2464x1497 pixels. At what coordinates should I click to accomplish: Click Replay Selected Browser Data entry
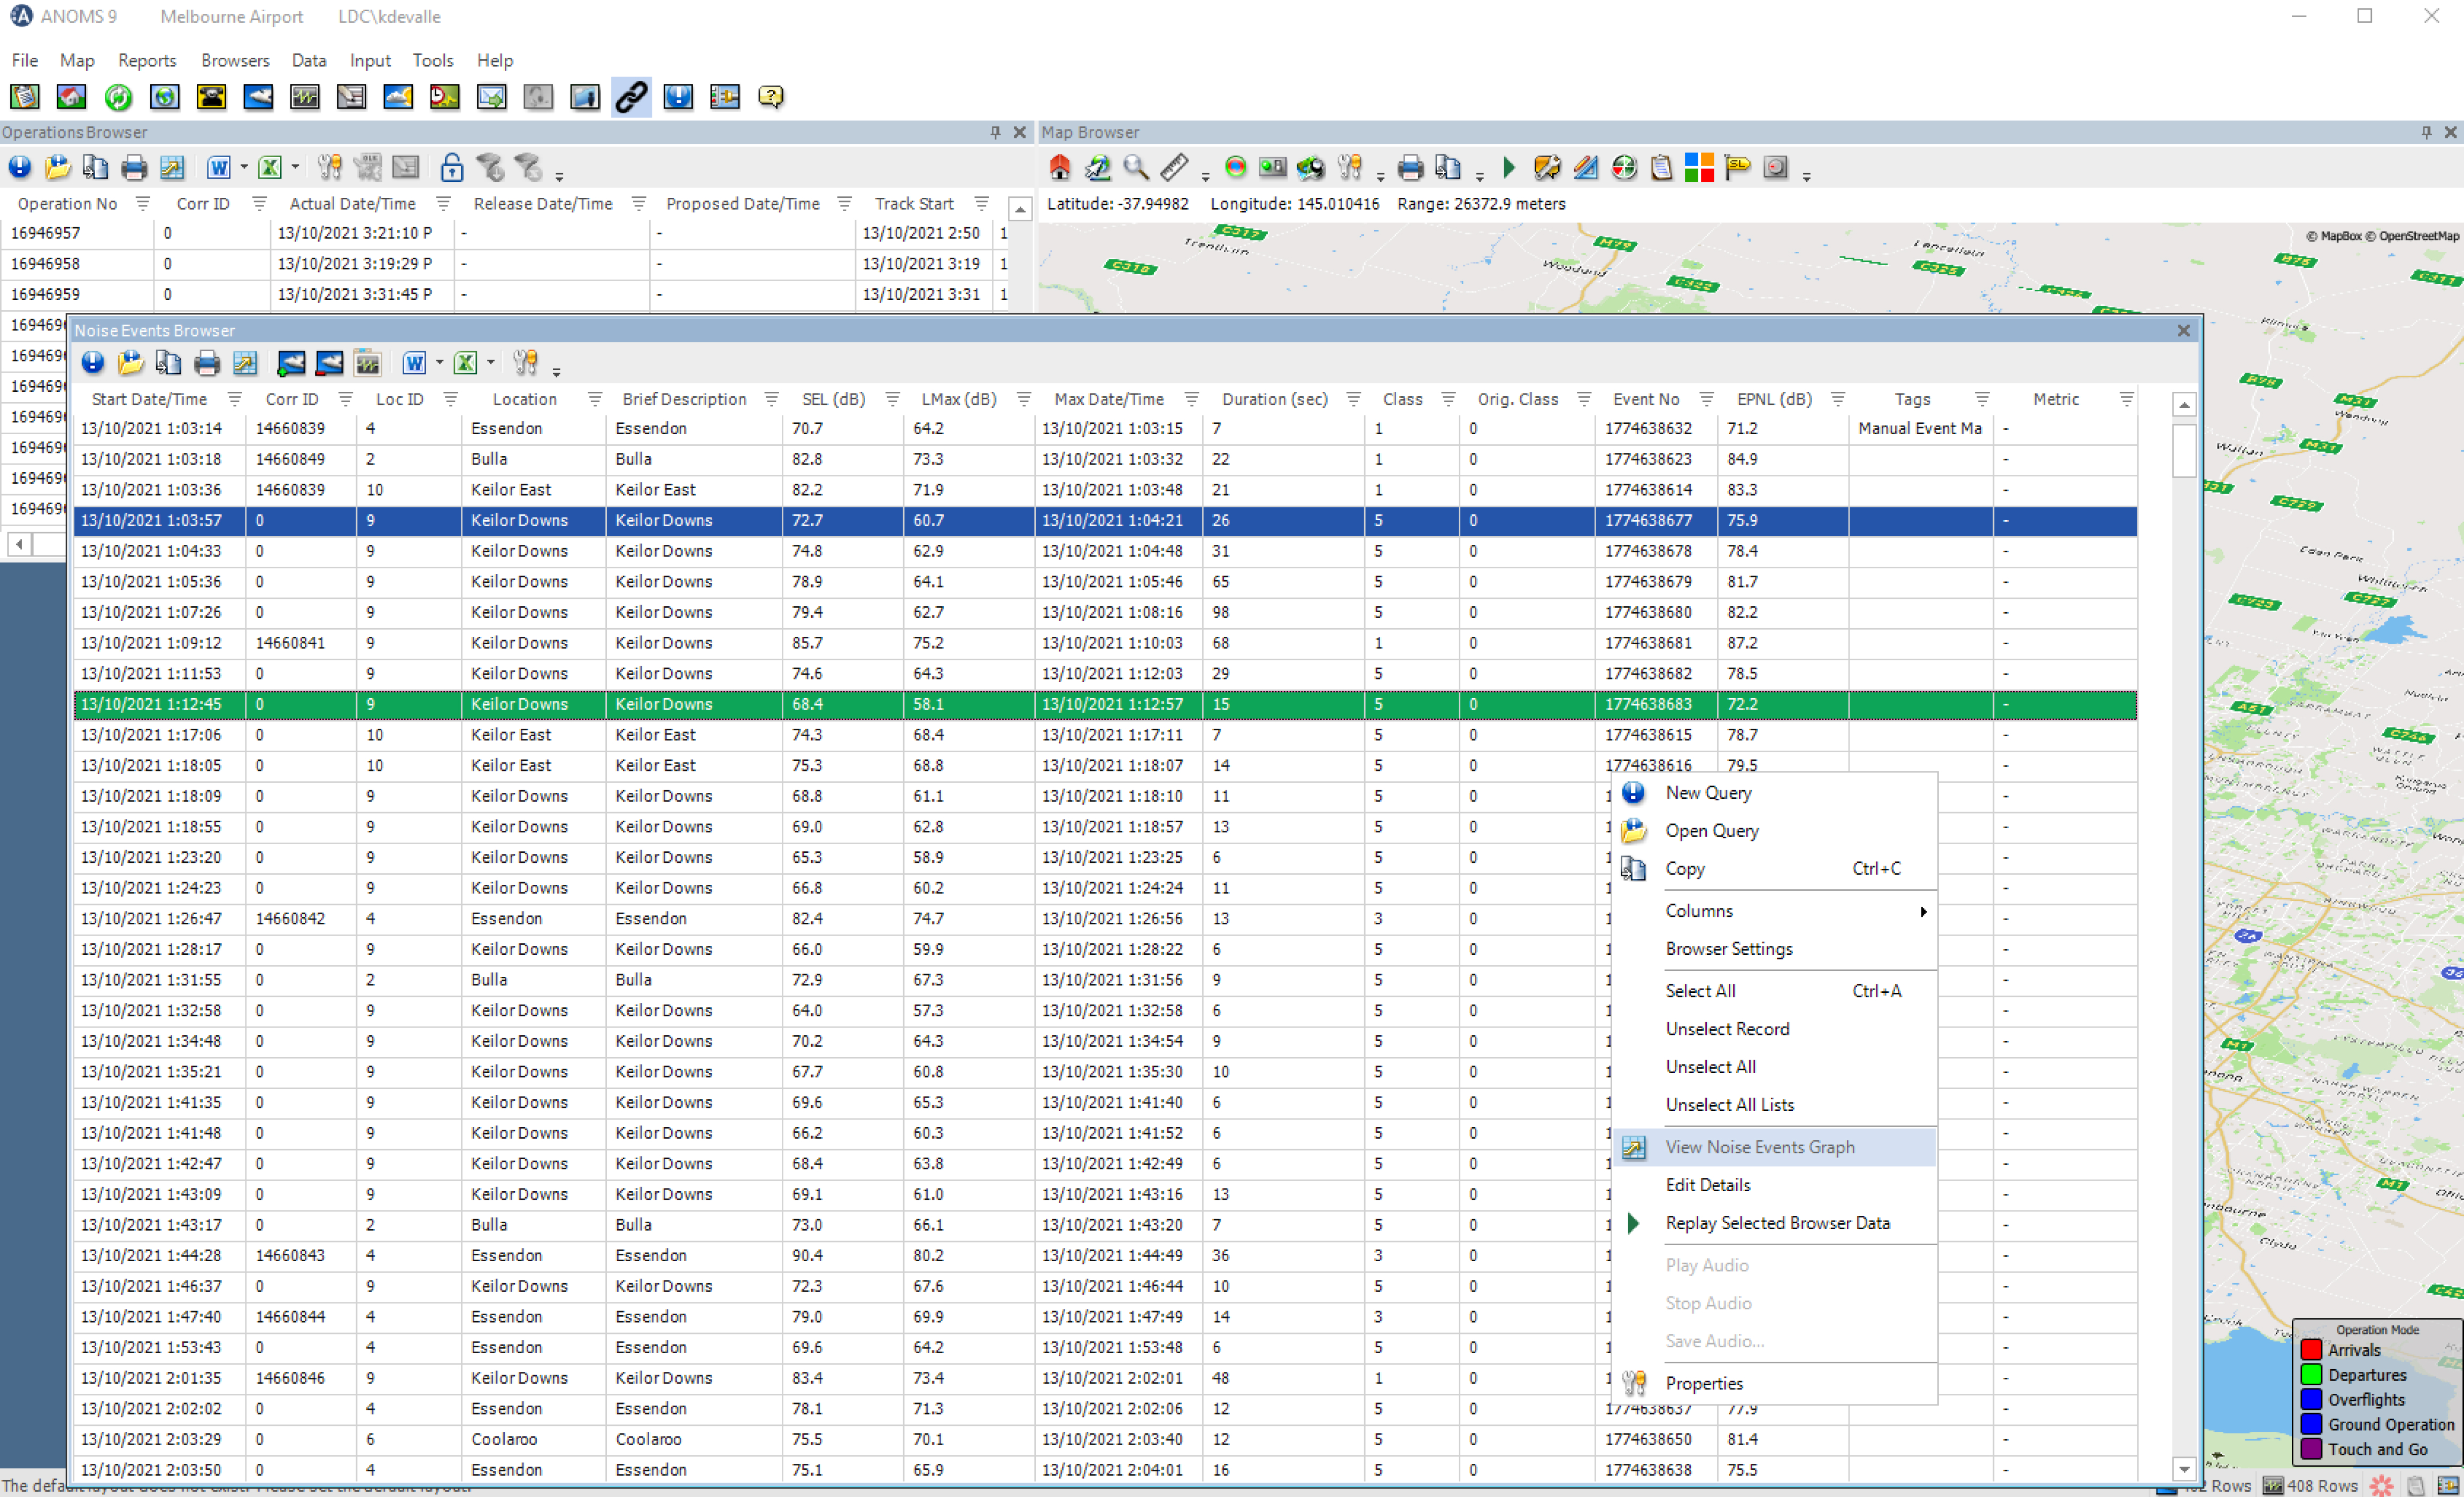tap(1777, 1224)
